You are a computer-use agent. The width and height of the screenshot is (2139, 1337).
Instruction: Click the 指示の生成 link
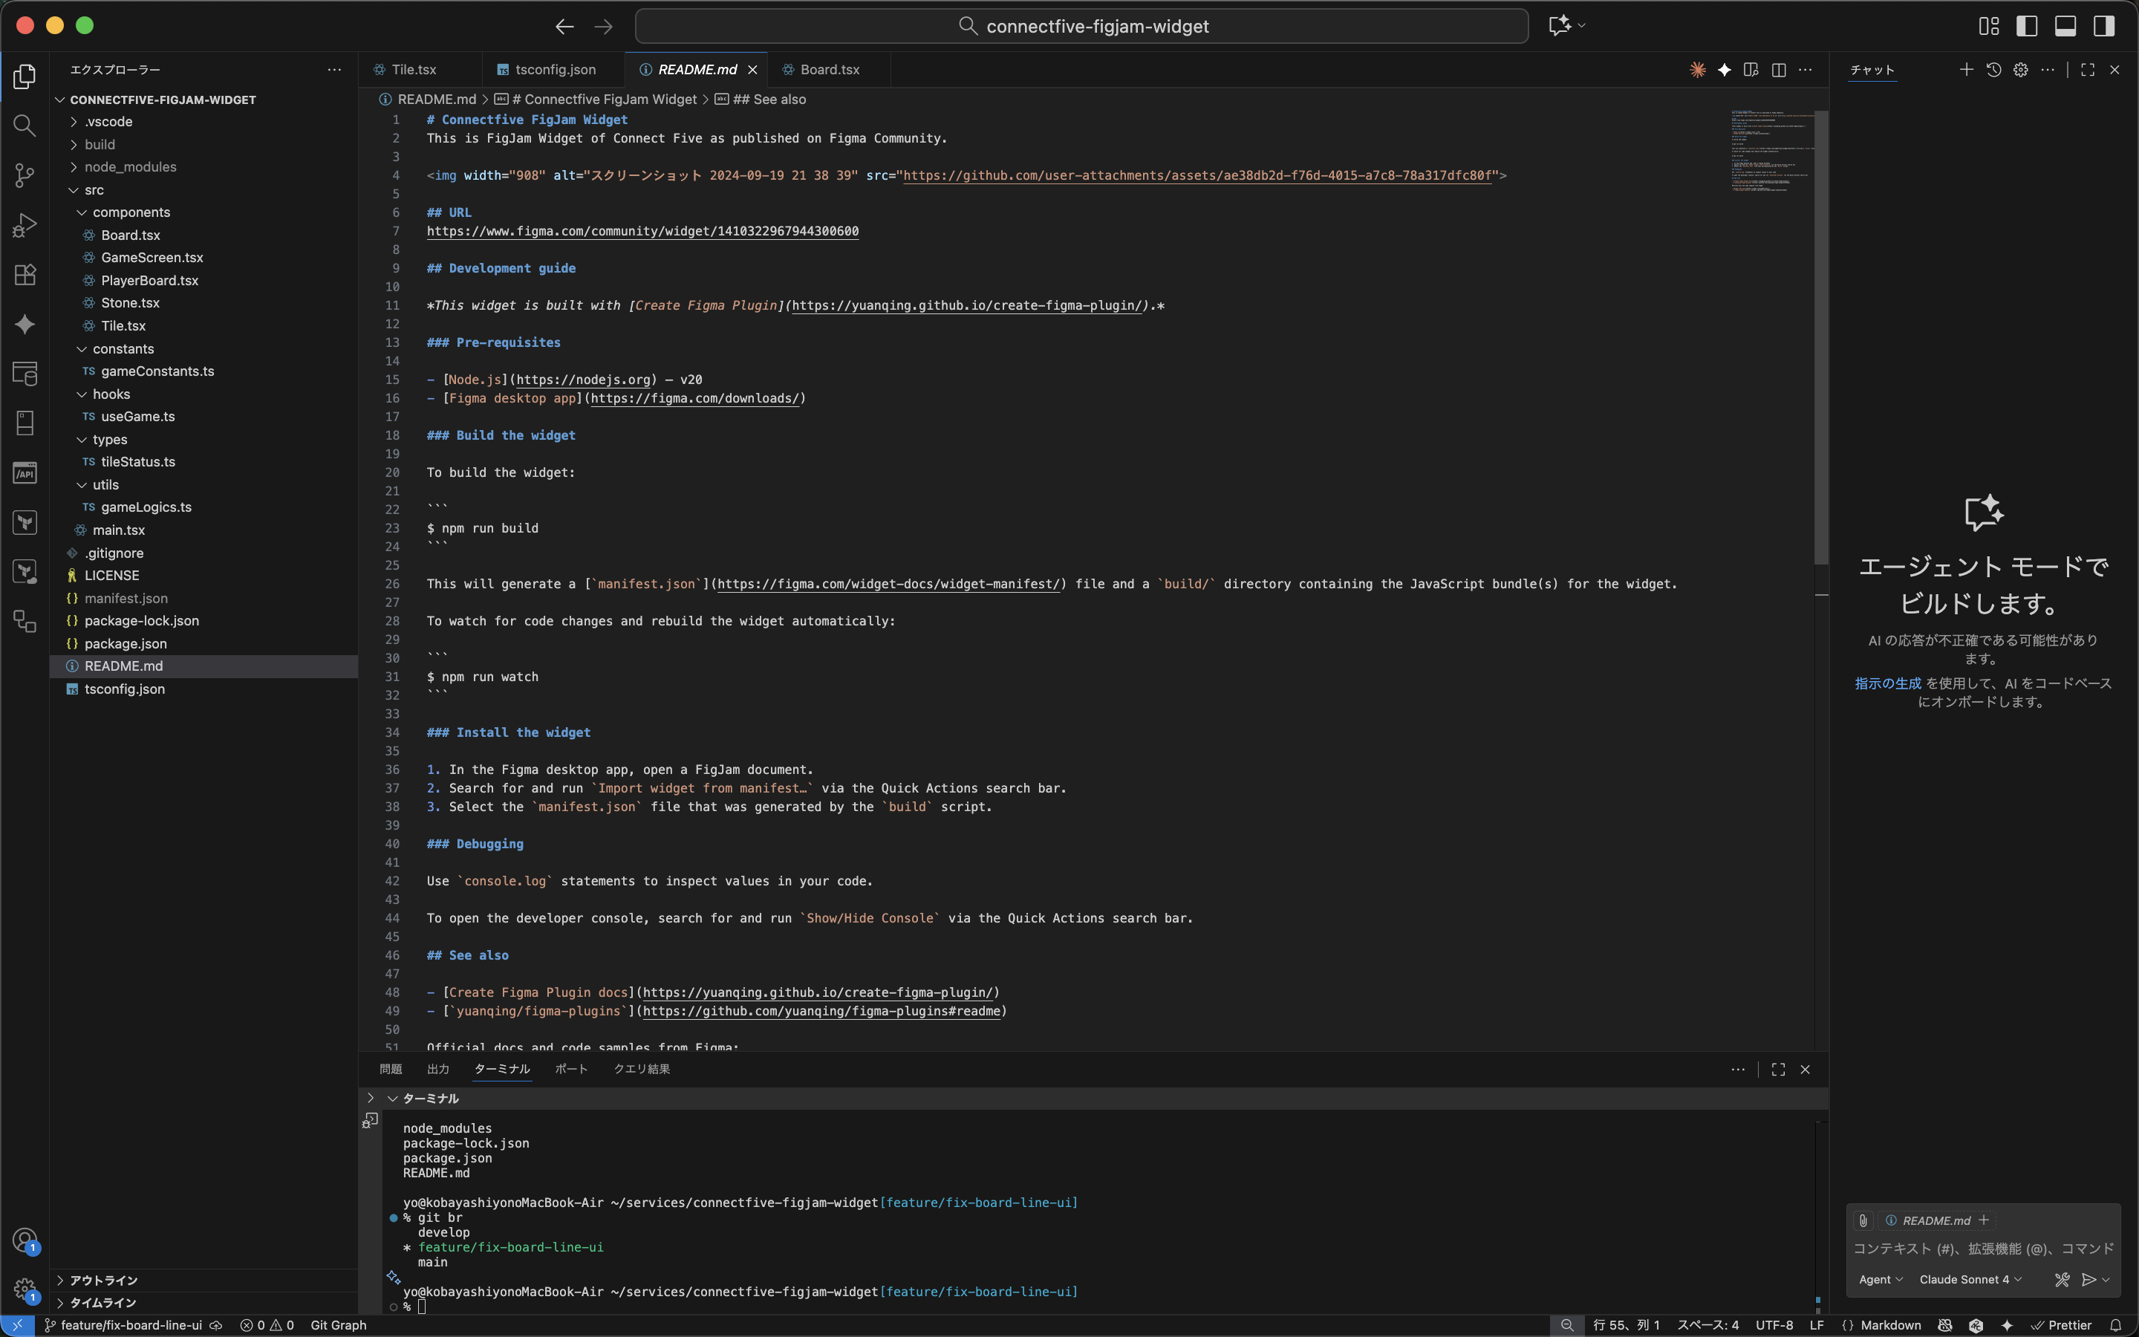pos(1887,683)
